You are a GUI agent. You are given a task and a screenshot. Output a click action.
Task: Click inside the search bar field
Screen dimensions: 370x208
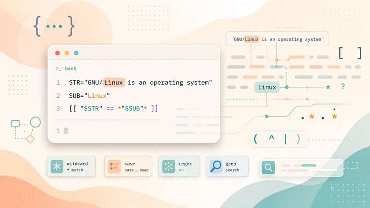point(301,168)
